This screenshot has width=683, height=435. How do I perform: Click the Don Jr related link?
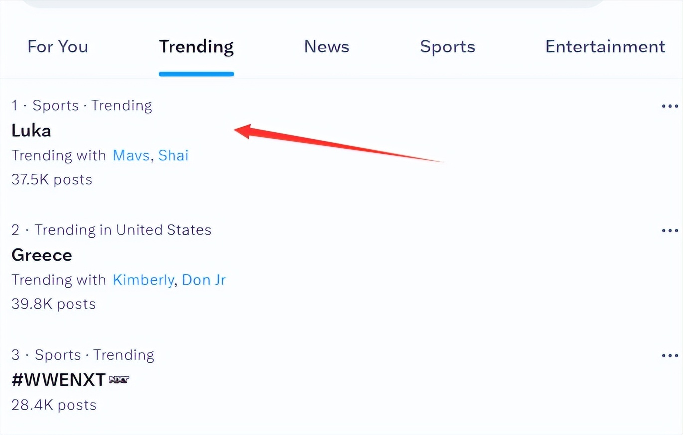click(204, 280)
